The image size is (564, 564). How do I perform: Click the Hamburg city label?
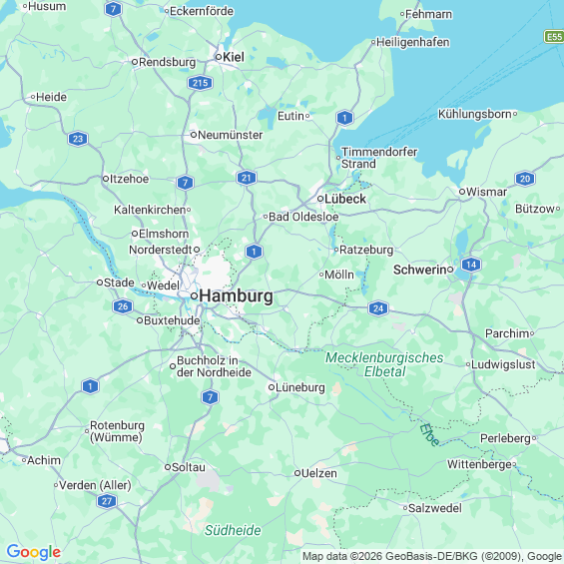[236, 296]
